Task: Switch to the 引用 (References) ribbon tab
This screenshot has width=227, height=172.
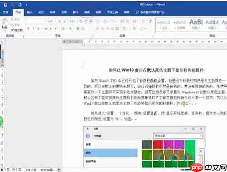Action: (x=64, y=12)
